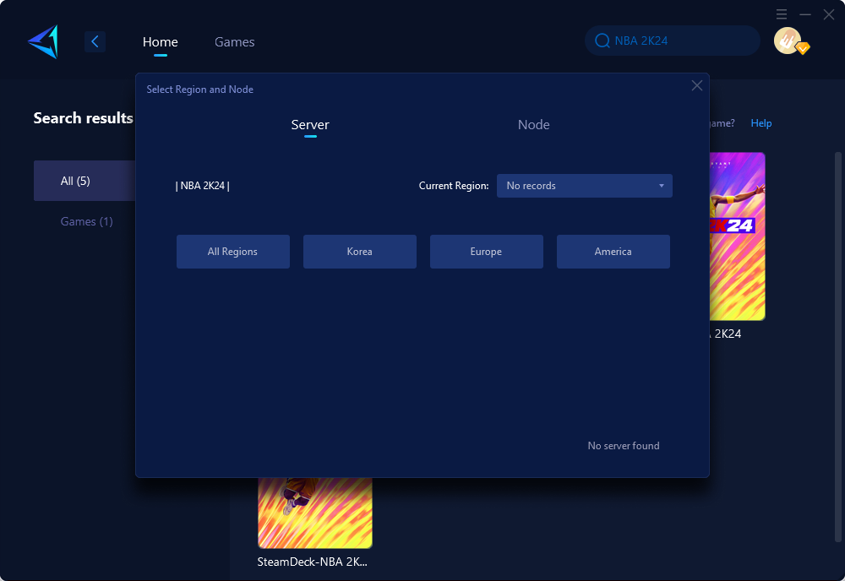Click the 'No server found' text
845x581 pixels.
click(623, 446)
